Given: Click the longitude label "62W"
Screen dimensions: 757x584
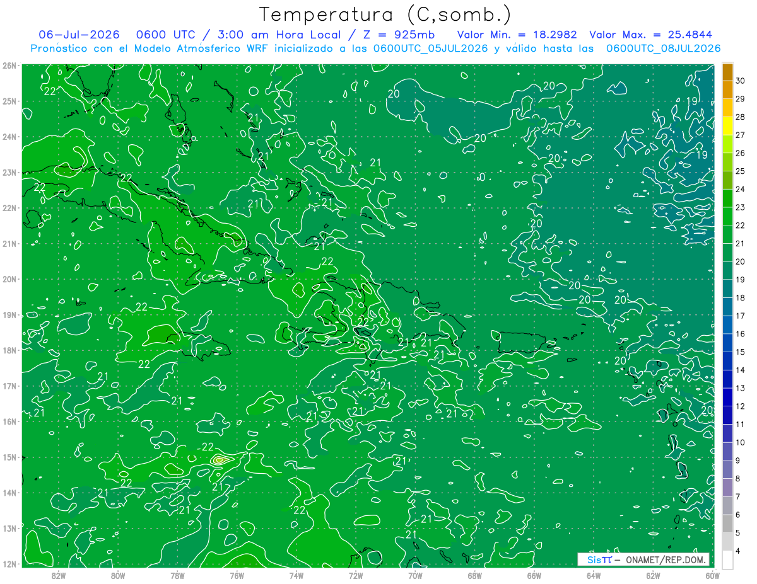Looking at the screenshot, I should (653, 575).
